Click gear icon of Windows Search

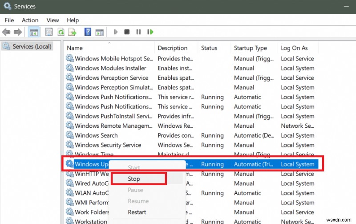pos(70,135)
